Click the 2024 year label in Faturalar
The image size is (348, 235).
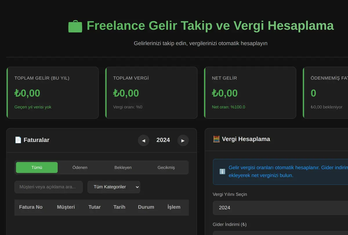163,140
